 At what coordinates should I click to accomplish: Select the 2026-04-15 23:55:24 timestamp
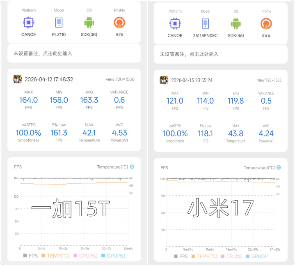click(x=192, y=80)
